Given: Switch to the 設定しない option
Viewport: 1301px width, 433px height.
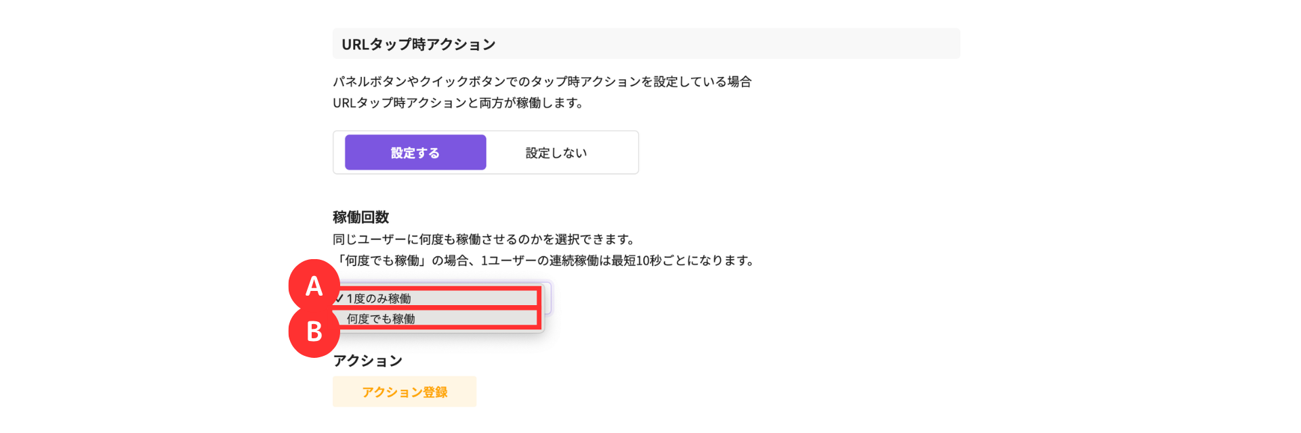Looking at the screenshot, I should tap(556, 153).
